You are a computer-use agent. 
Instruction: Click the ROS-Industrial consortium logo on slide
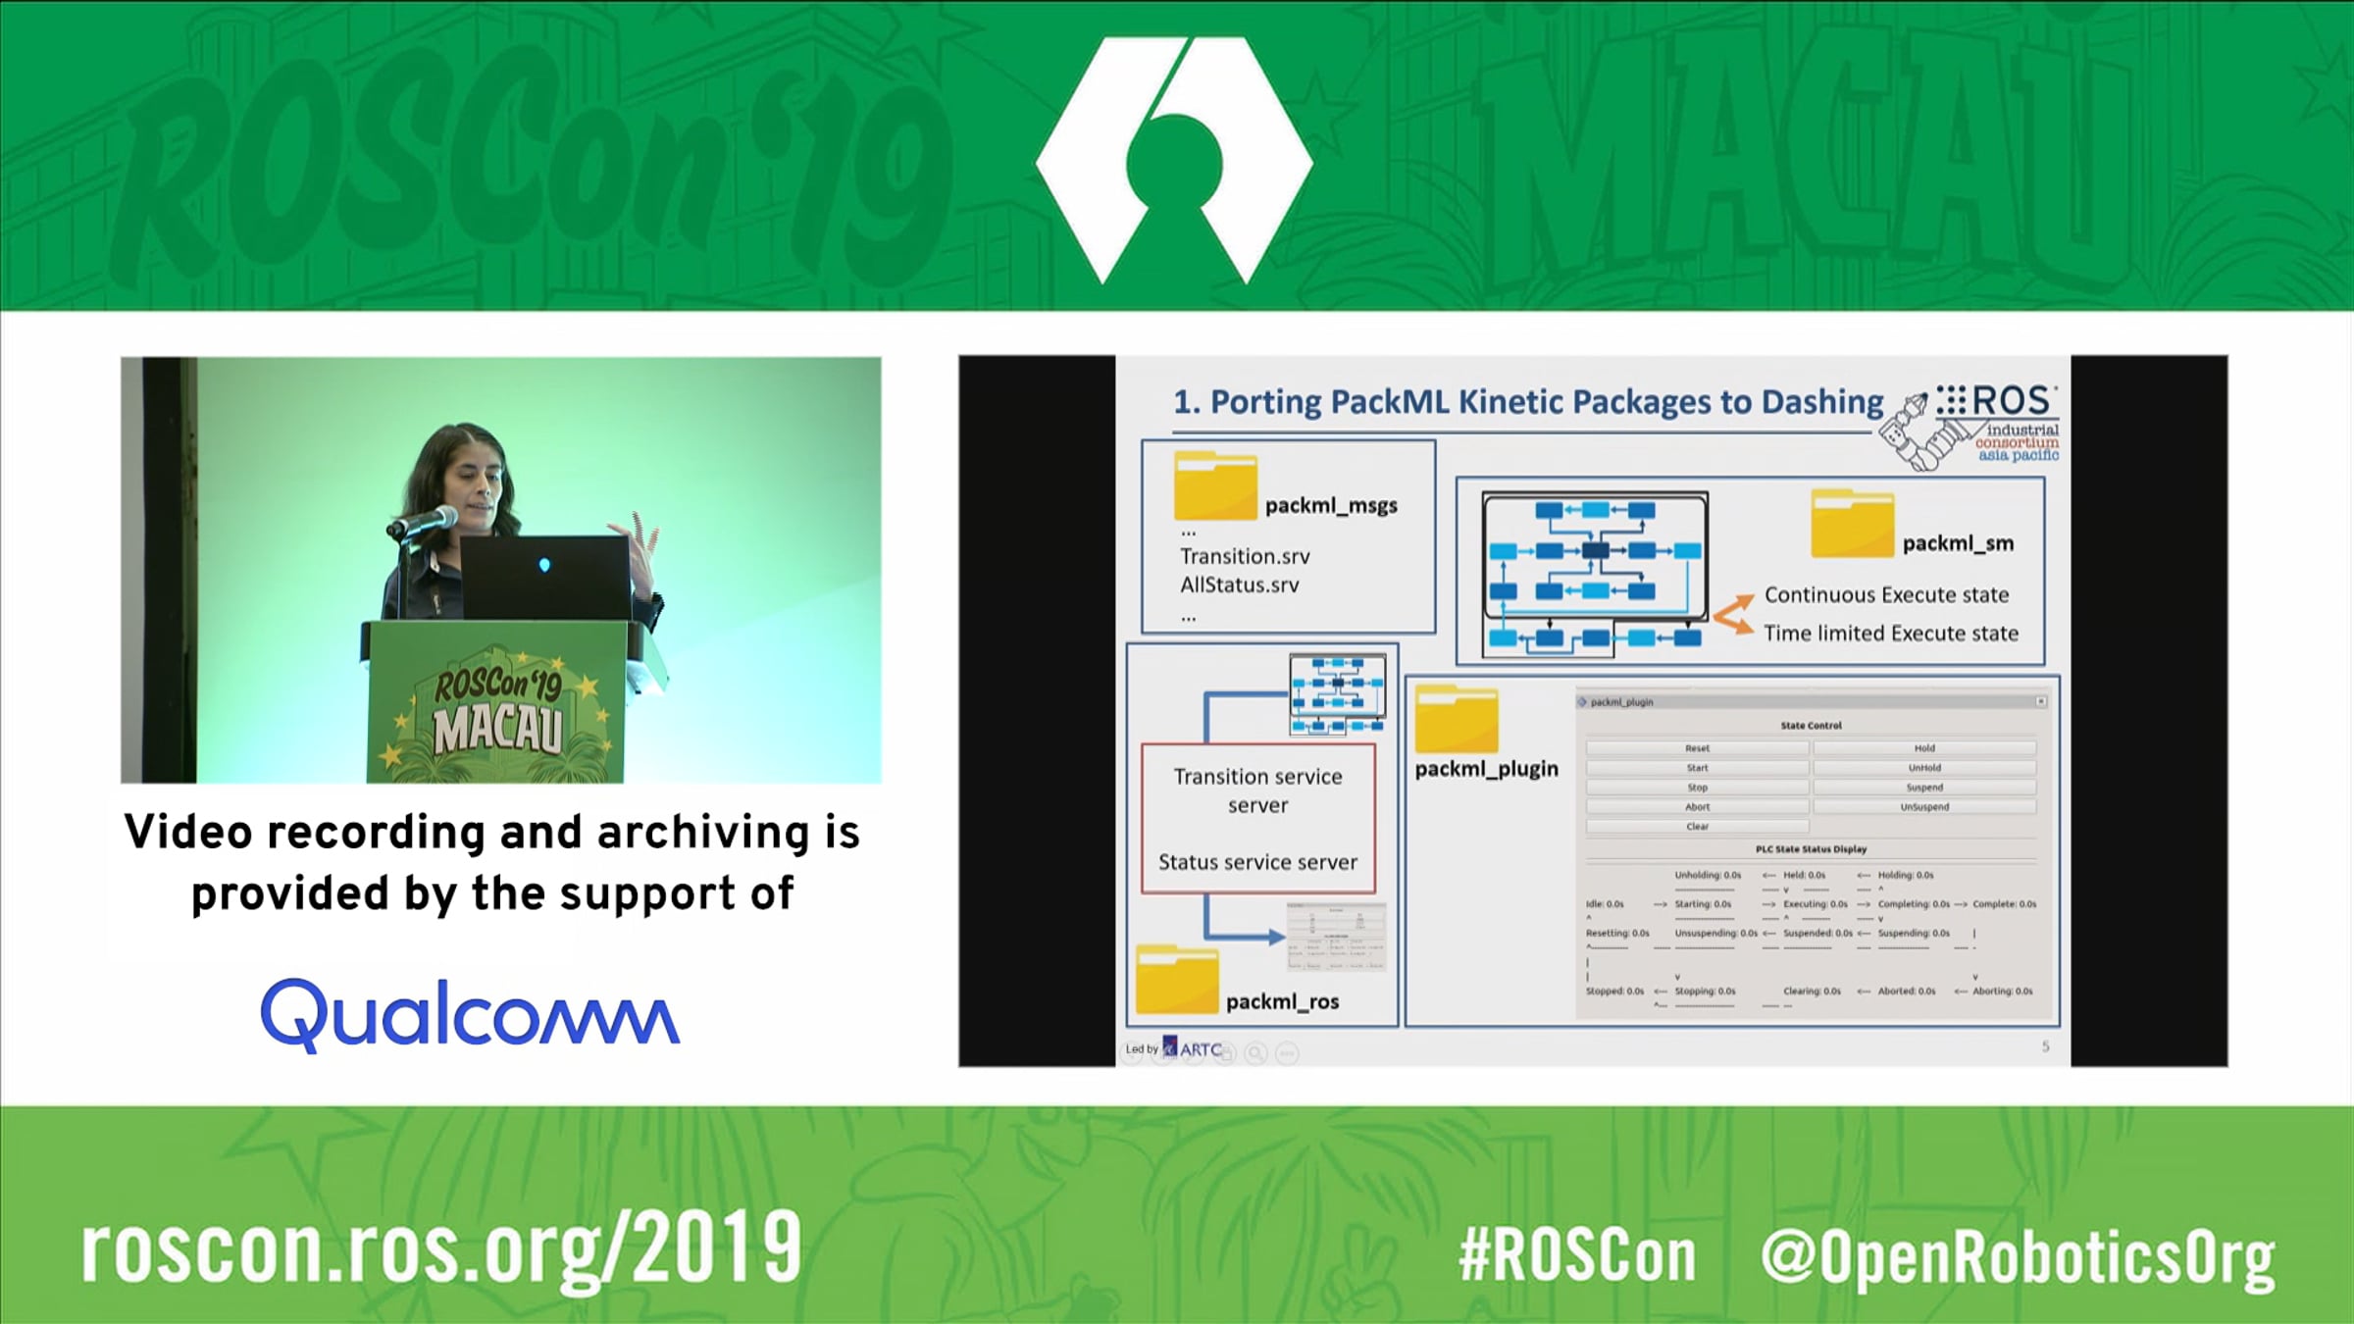pos(1970,427)
